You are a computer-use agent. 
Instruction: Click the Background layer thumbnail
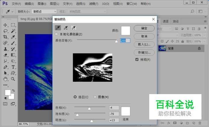pos(162,48)
